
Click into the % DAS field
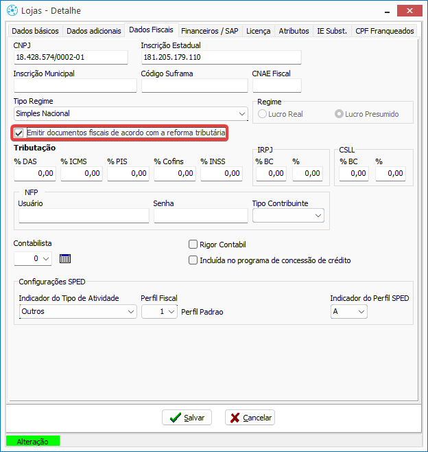tap(34, 174)
